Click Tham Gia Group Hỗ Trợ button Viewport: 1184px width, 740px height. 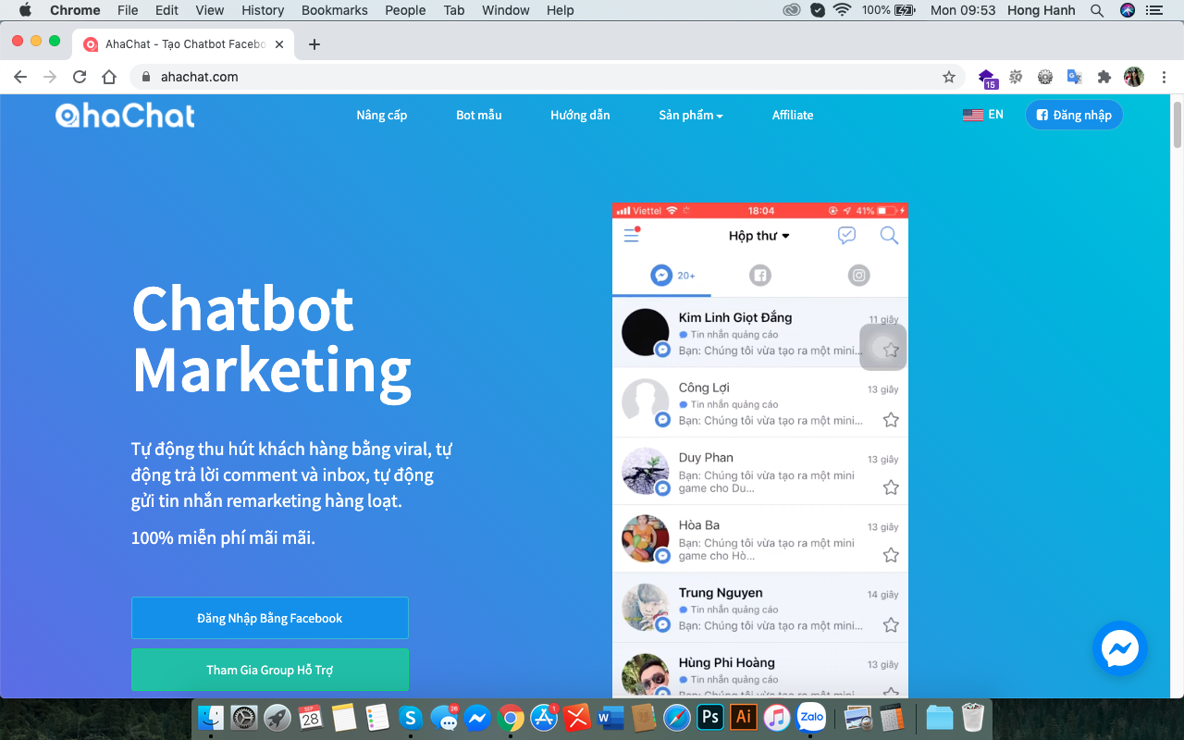click(x=270, y=670)
